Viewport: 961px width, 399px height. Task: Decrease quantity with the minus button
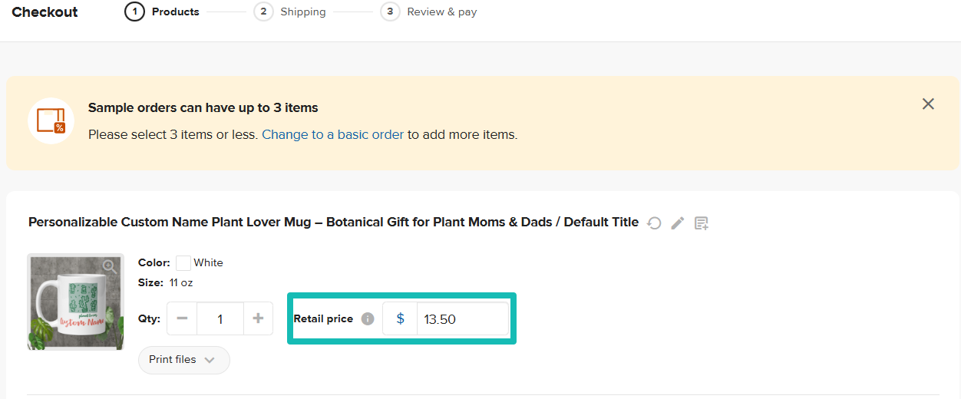[x=182, y=318]
